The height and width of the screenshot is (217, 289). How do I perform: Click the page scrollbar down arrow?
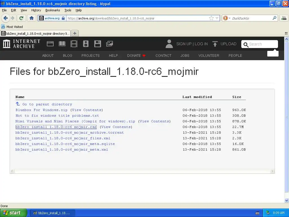coord(286,200)
